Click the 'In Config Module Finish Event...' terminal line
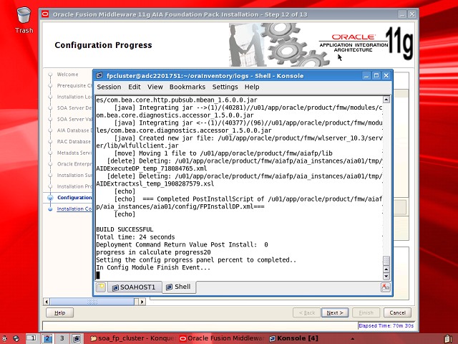This screenshot has height=344, width=458. click(153, 267)
